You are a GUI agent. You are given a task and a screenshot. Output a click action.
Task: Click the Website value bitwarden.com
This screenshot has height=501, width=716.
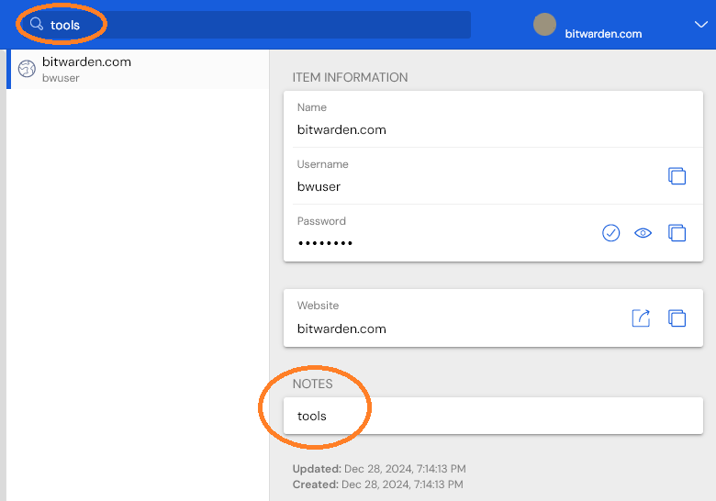point(341,328)
